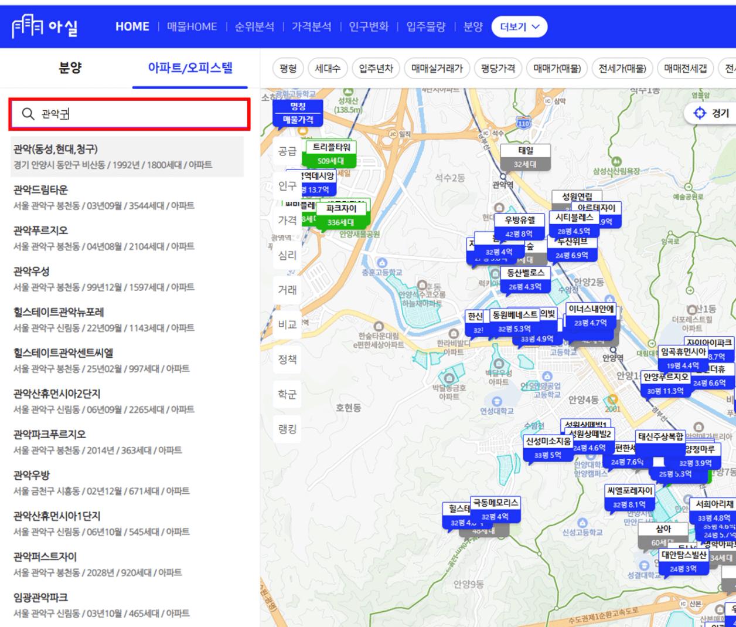Screen dimensions: 736x627
Task: Click the magnifier icon in the search box
Action: click(28, 114)
